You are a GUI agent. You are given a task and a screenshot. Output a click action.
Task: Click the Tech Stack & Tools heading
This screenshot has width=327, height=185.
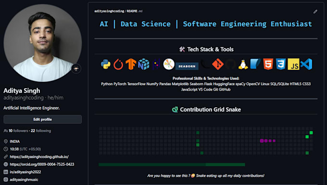pyautogui.click(x=211, y=49)
